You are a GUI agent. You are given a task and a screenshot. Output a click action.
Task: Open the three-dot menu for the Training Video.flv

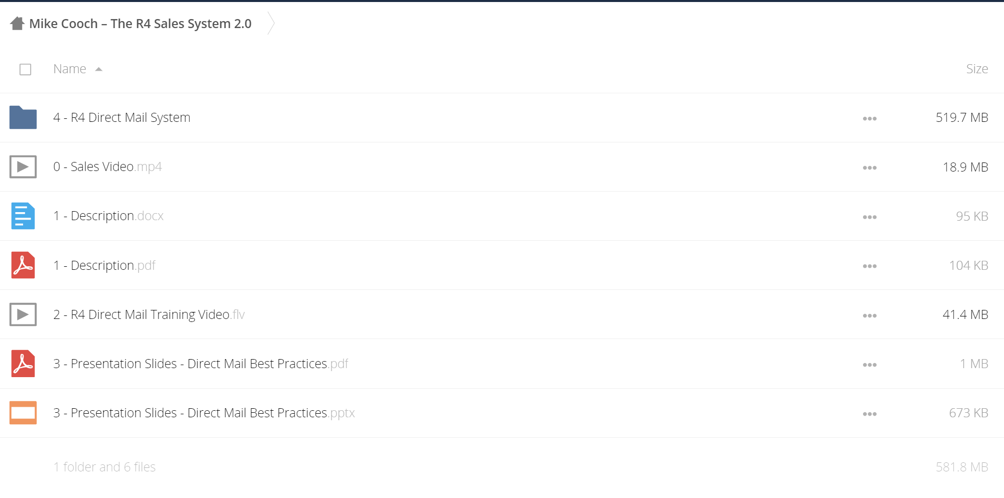pyautogui.click(x=870, y=315)
